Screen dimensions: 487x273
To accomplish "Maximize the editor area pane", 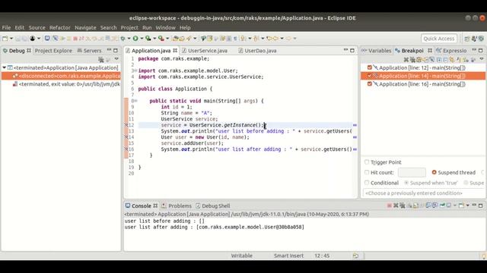I will [352, 51].
